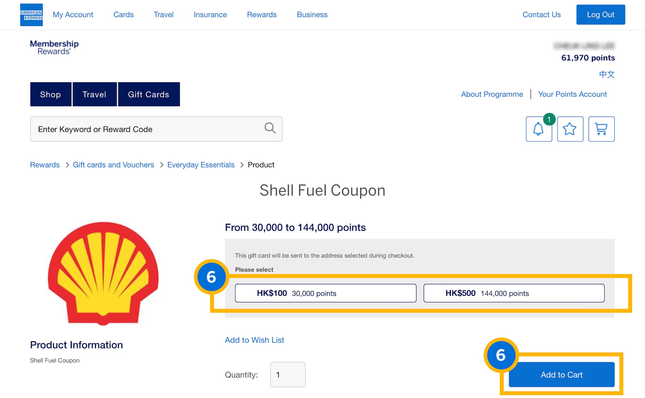Click the Quantity input field
Viewport: 645px width, 398px height.
[288, 374]
